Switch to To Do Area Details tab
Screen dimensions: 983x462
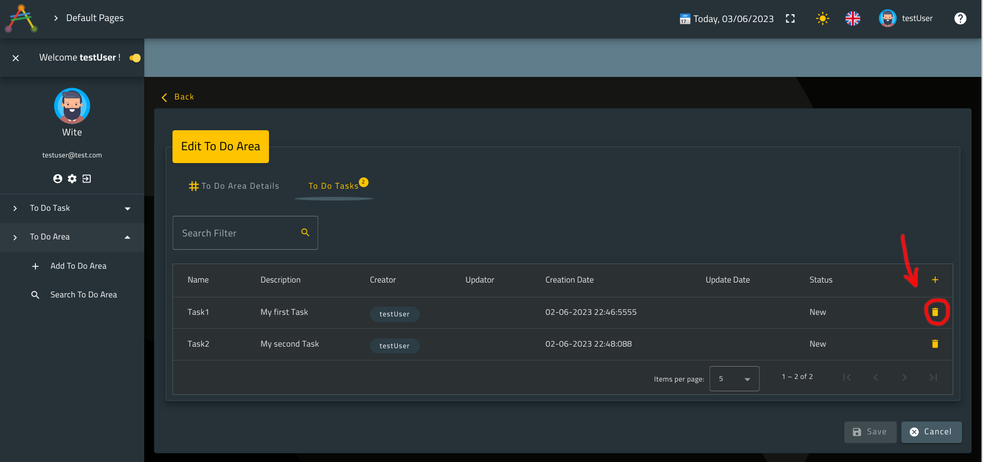[234, 186]
